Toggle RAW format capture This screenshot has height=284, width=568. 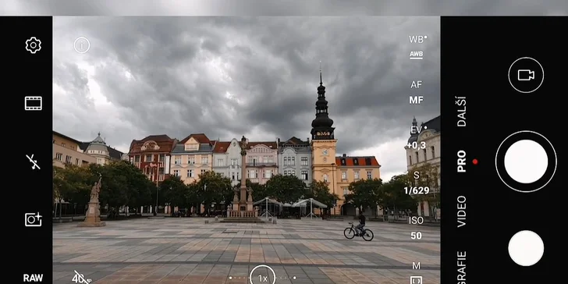(34, 278)
